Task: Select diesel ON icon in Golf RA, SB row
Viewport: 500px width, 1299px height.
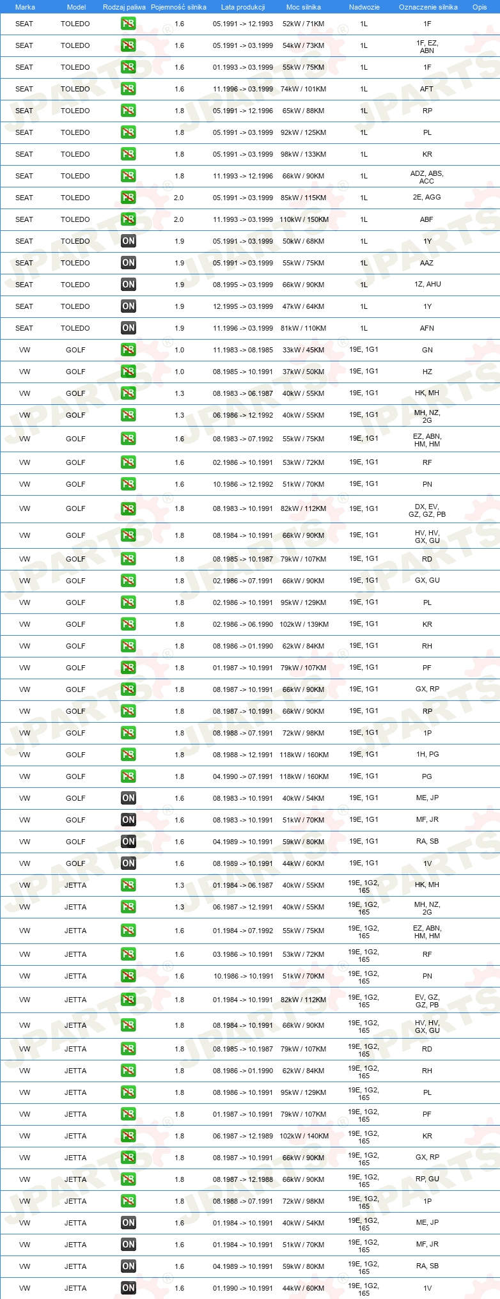Action: point(128,842)
